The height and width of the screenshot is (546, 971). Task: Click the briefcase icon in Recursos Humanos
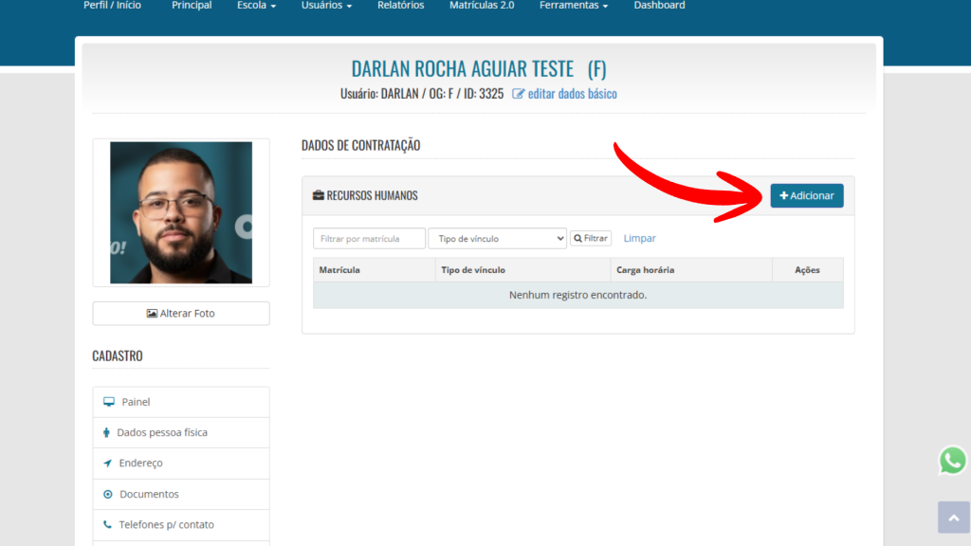[319, 196]
